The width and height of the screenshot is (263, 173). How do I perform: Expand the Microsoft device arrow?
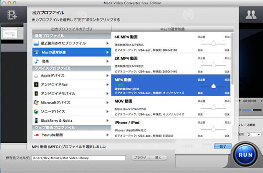coord(108,102)
